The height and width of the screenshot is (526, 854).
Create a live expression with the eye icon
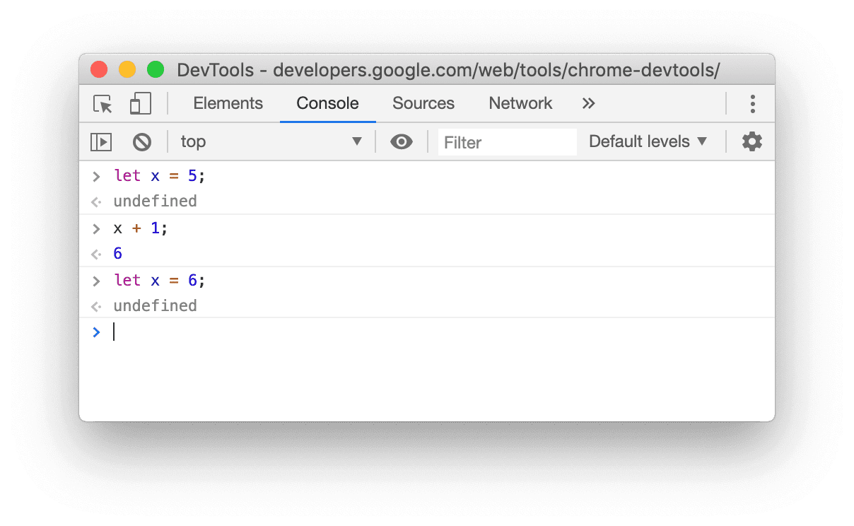pos(402,141)
